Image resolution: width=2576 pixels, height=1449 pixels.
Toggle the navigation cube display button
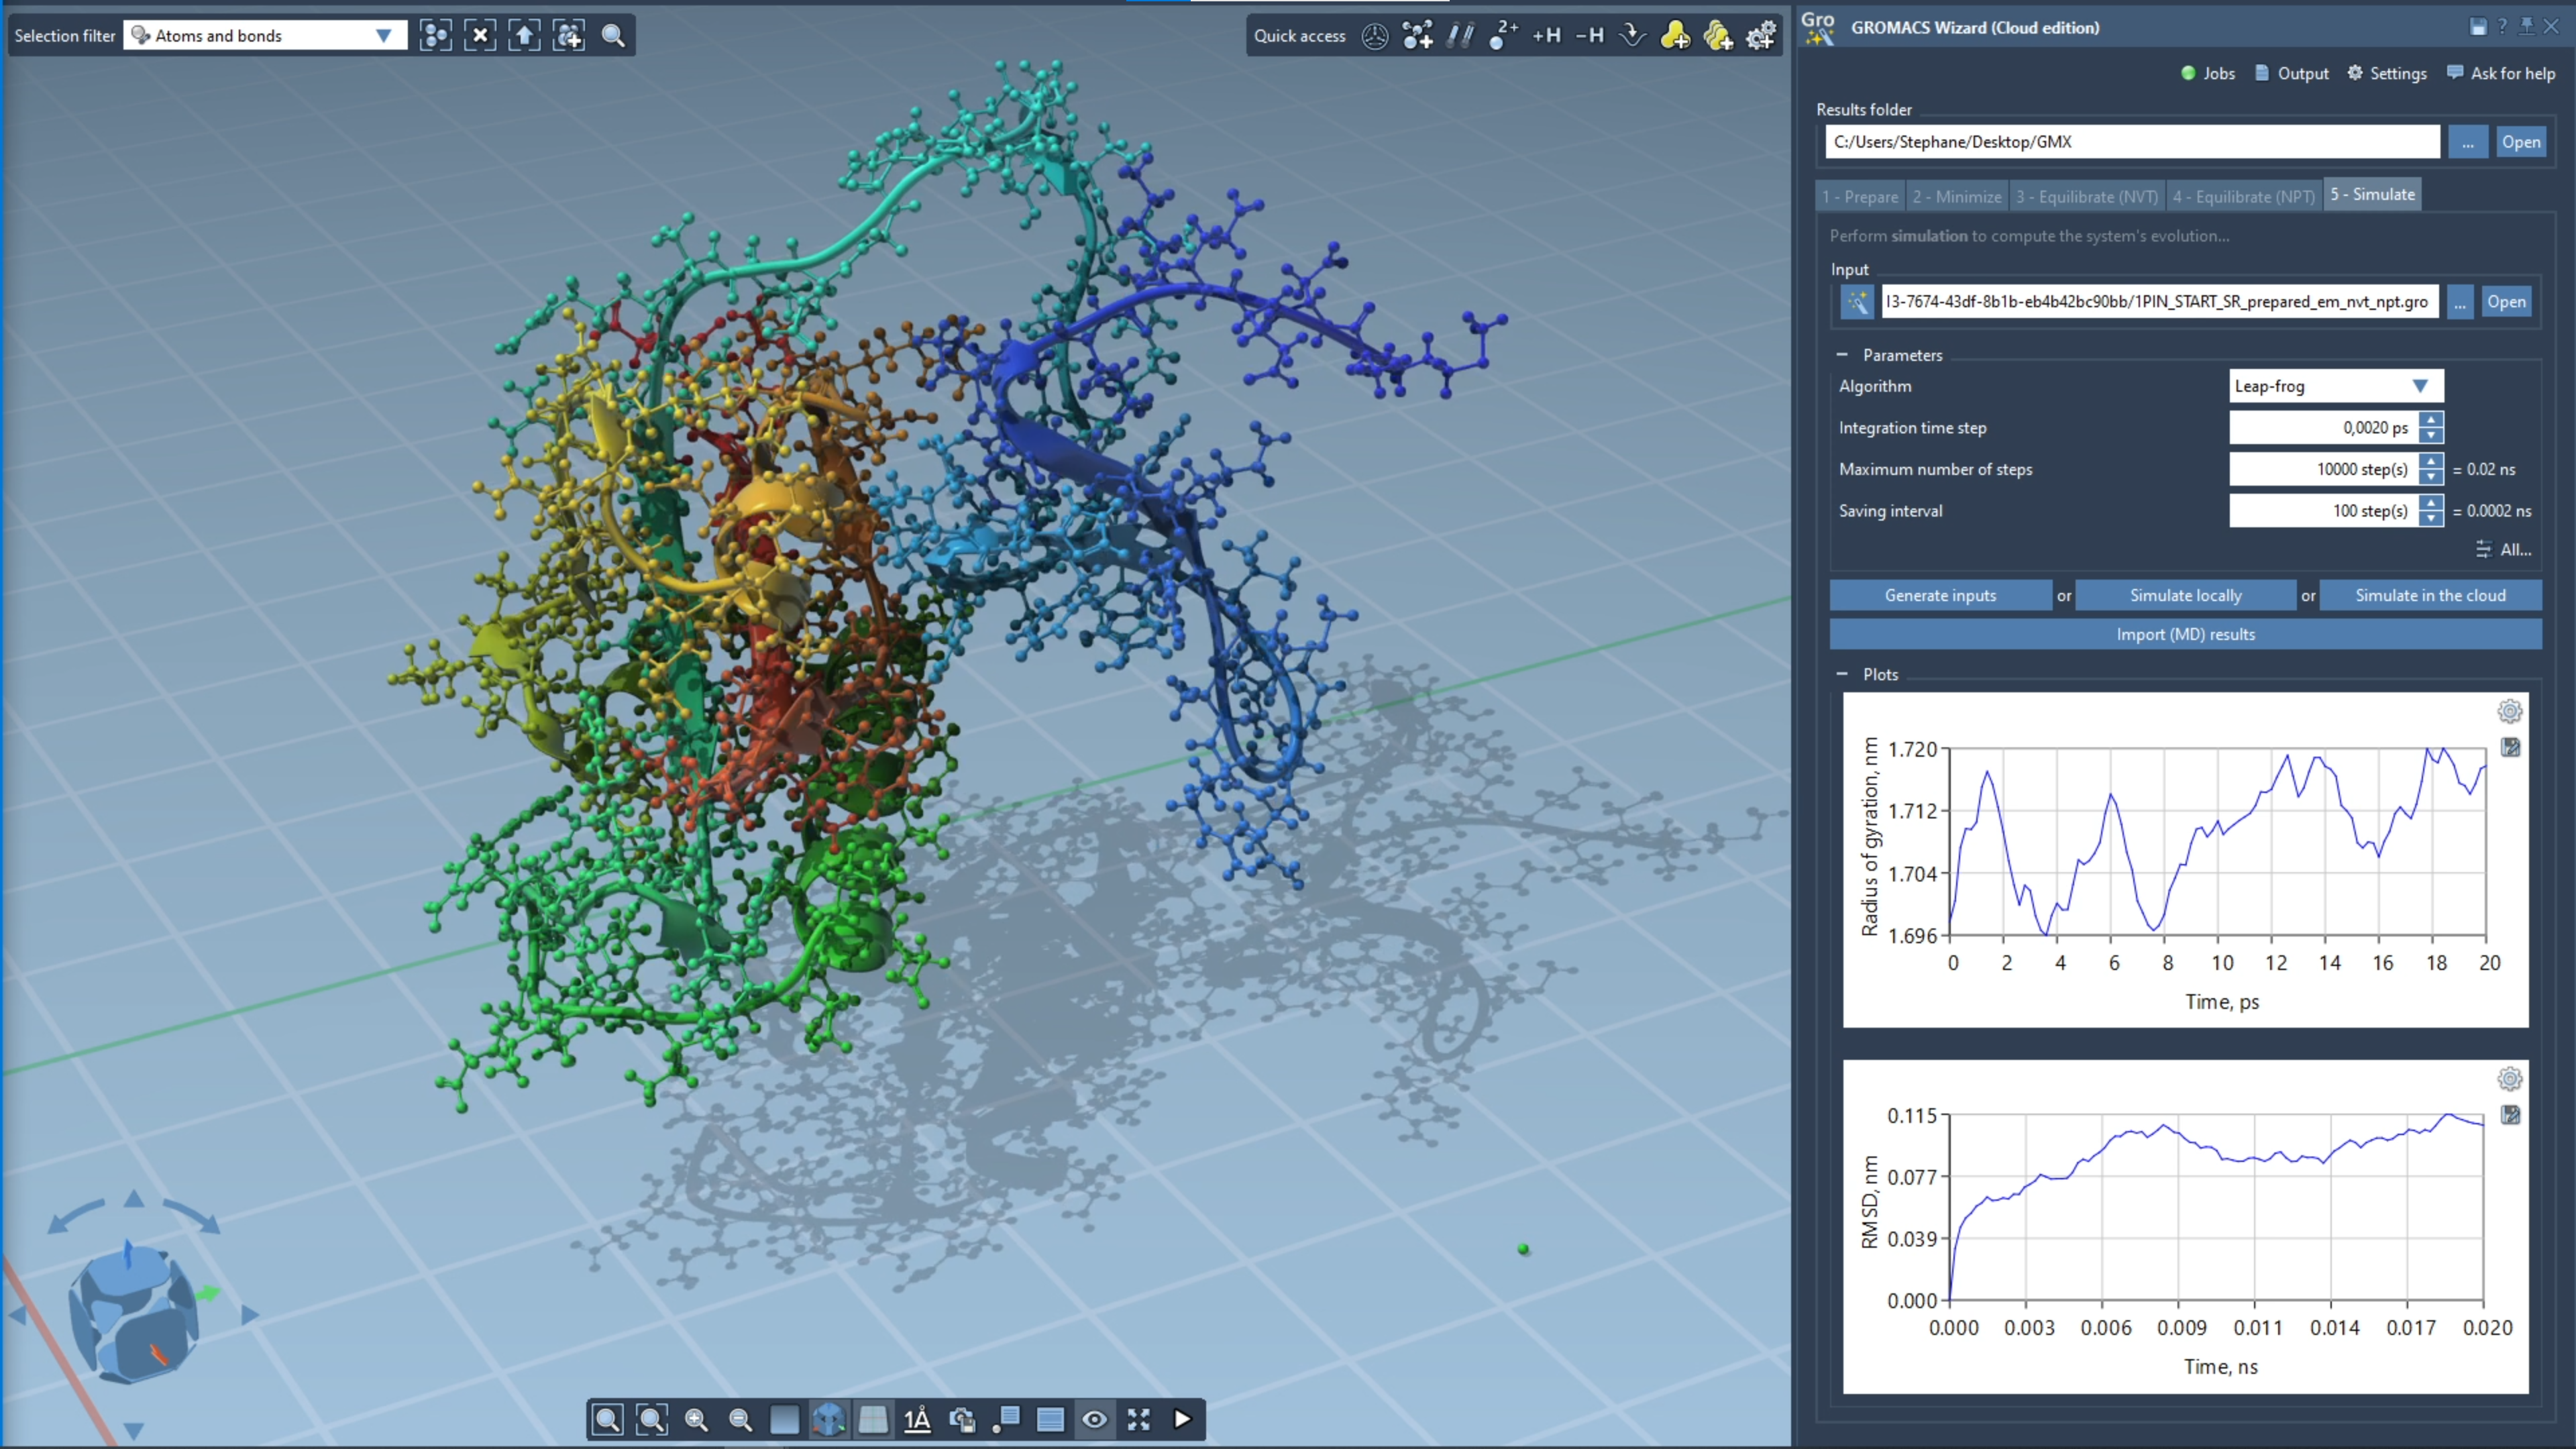(829, 1419)
